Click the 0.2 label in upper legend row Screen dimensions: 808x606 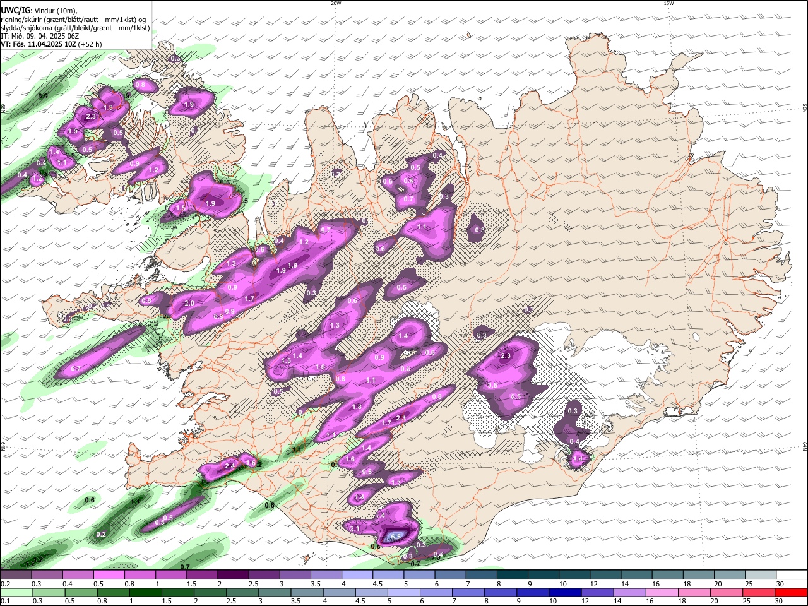[x=5, y=584]
